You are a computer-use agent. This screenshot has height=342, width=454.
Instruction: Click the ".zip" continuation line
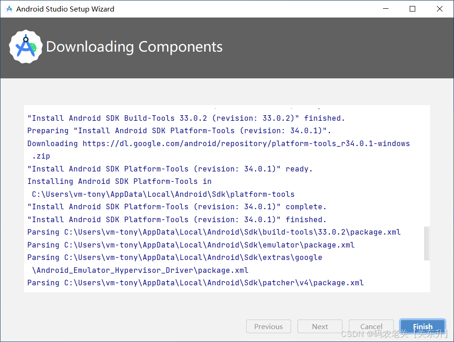pos(41,156)
